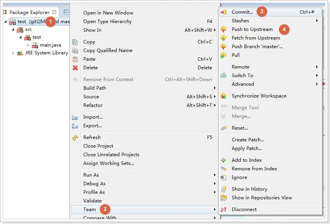Open the Team submenu entry
This screenshot has width=330, height=224.
pyautogui.click(x=144, y=210)
